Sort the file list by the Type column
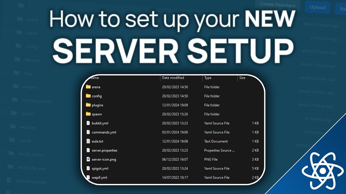The image size is (346, 194). (208, 78)
